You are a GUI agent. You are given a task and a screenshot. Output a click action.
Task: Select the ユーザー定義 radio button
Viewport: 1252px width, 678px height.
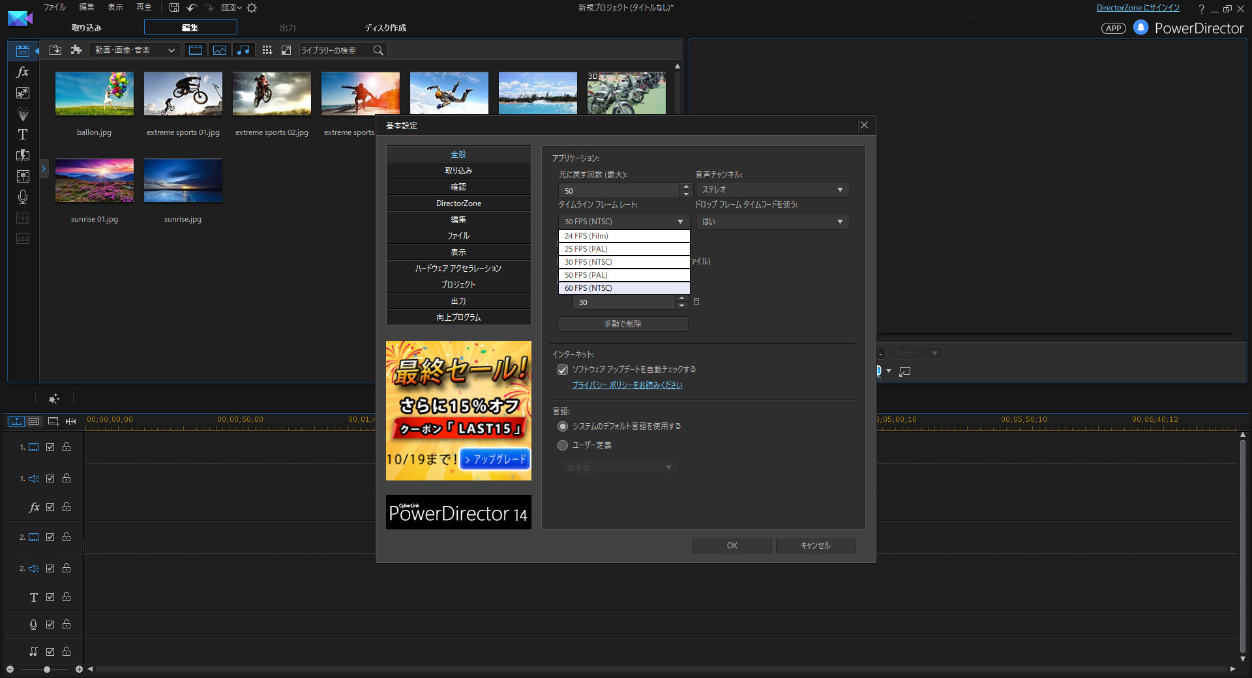(x=563, y=445)
